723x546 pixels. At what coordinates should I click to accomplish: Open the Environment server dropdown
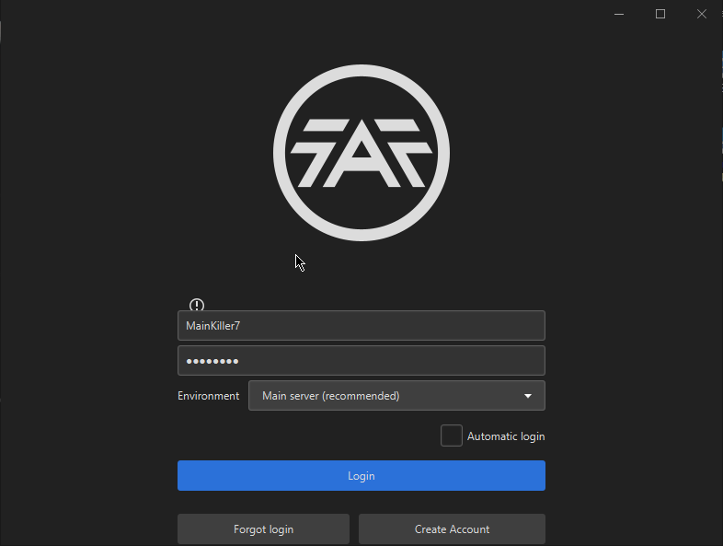[x=396, y=396]
